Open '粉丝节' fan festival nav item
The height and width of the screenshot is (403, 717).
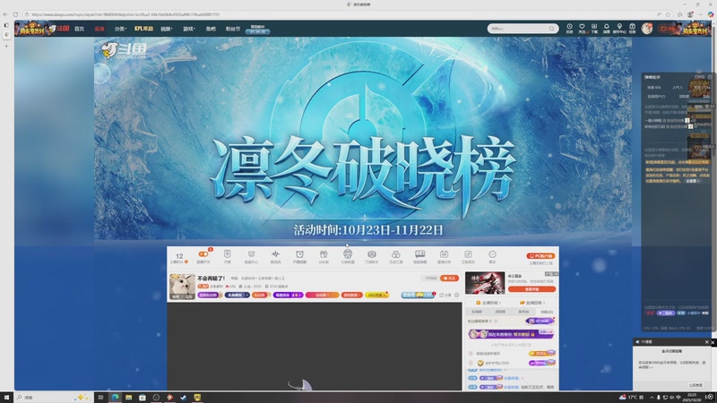(233, 29)
